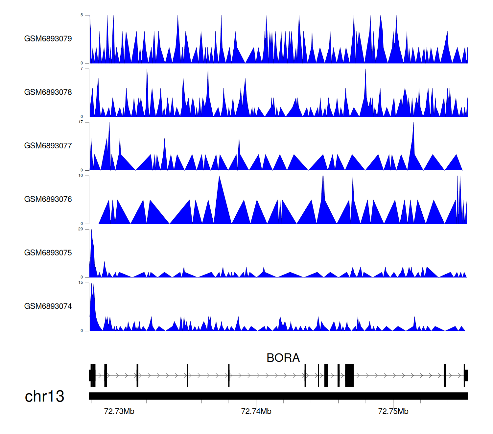Click the y-axis maximum value 17
Viewport: 493px width, 434px height.
coord(81,122)
